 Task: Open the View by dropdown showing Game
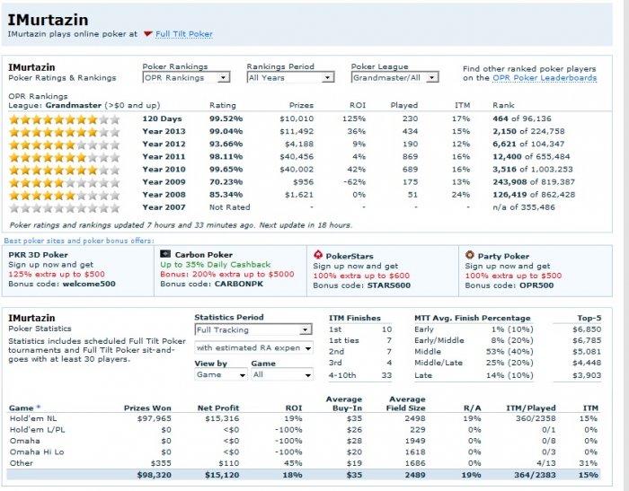(221, 375)
